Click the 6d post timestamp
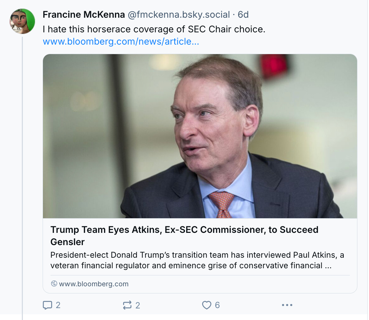Screen dimensions: 369x320 (x=243, y=15)
